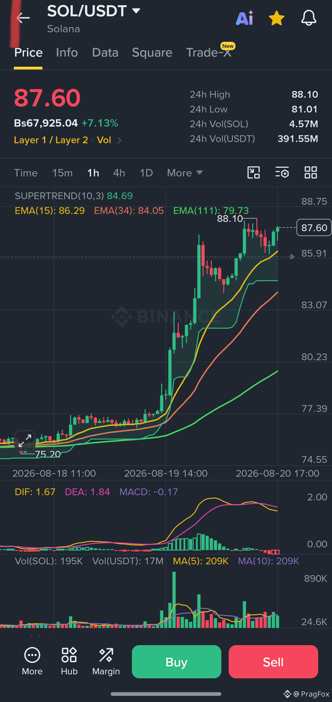Tap the EMA(15): 86.29 indicator label
The height and width of the screenshot is (702, 332).
pos(50,211)
